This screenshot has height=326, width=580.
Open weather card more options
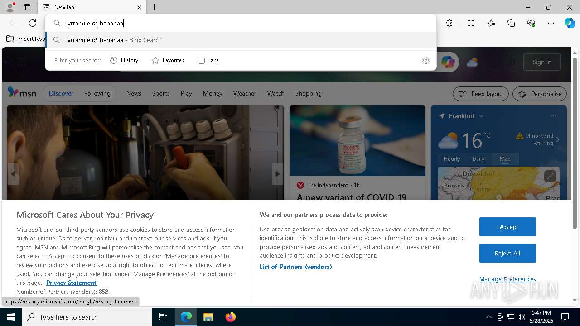pos(553,116)
